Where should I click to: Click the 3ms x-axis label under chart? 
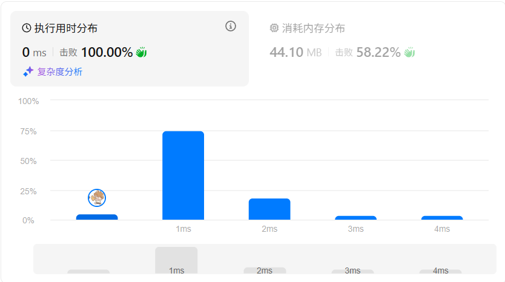click(x=356, y=229)
